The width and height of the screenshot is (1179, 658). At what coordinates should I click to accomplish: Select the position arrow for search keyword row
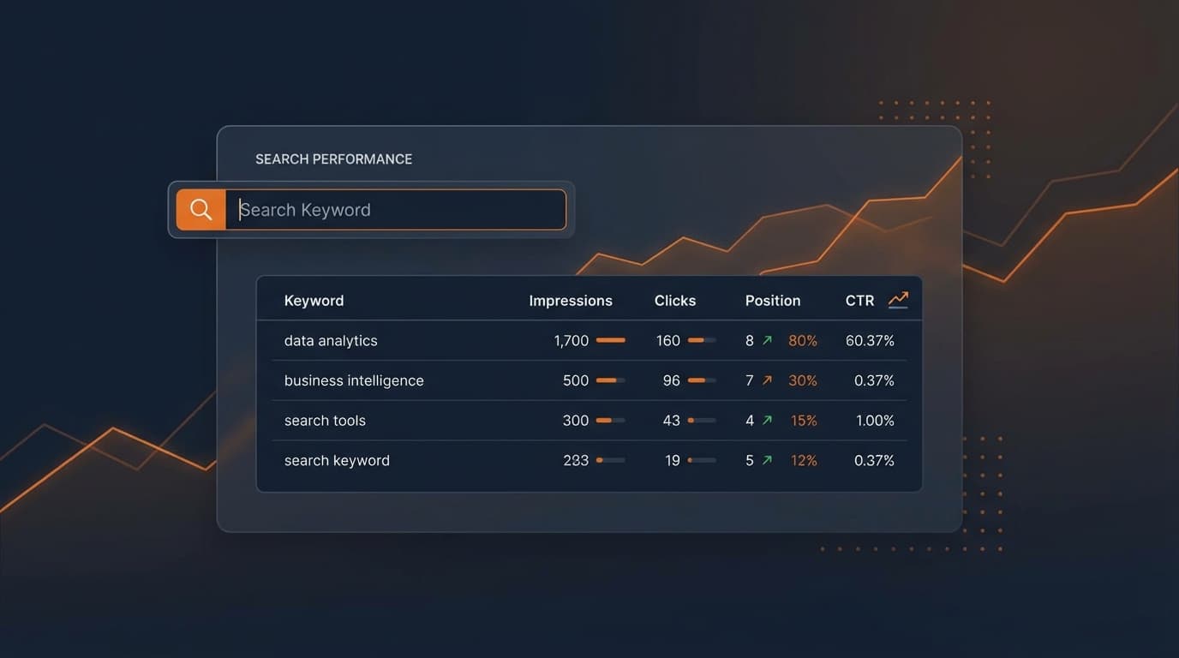(767, 459)
